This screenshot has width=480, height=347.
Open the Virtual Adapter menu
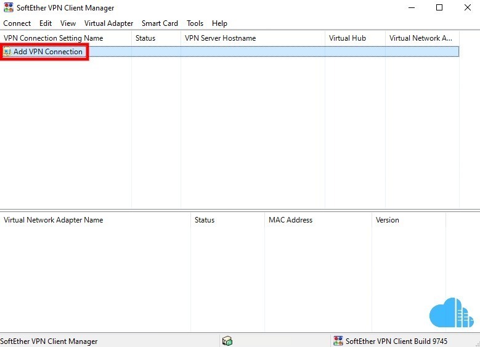pyautogui.click(x=108, y=23)
